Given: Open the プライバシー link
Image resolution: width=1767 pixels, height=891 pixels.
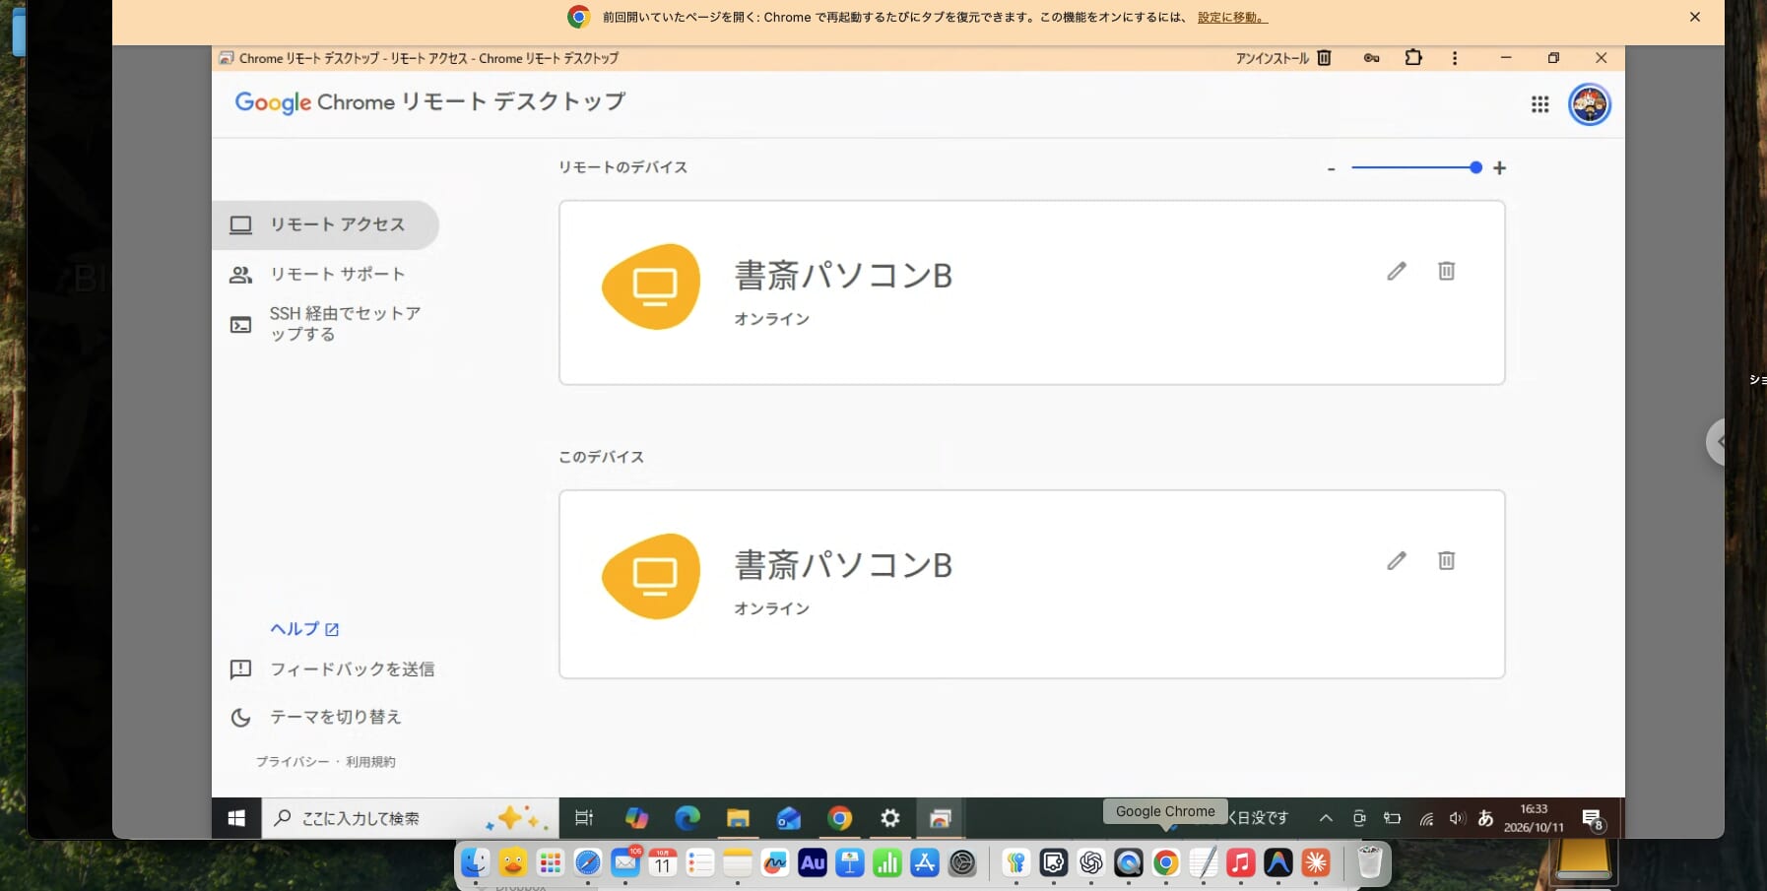Looking at the screenshot, I should coord(293,762).
